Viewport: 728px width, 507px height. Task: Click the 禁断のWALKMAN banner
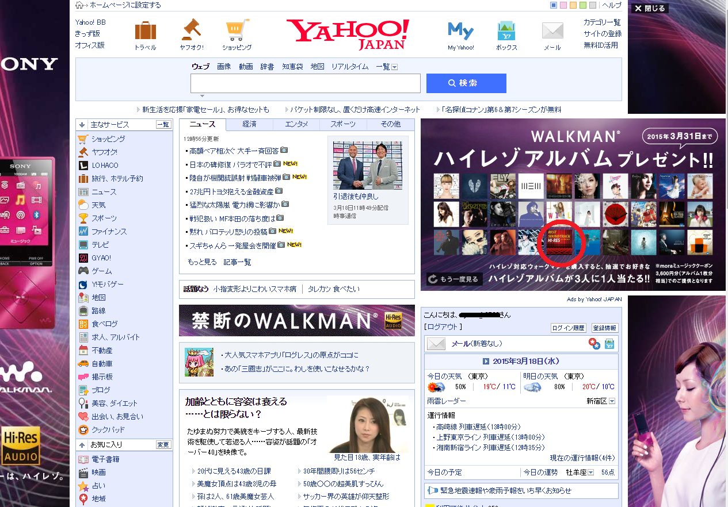tap(297, 320)
